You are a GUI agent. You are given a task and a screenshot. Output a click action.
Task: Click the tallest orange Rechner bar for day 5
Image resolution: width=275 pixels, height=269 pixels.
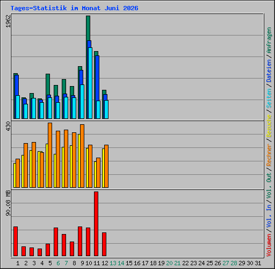[x=50, y=155]
